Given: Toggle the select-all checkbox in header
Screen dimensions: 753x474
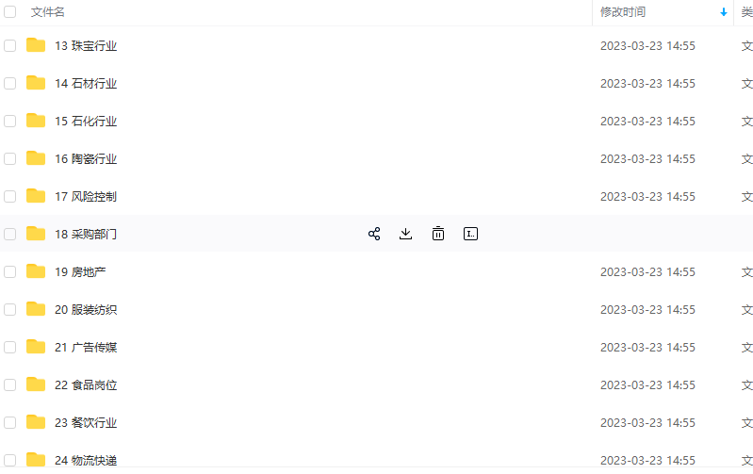Looking at the screenshot, I should (x=10, y=11).
